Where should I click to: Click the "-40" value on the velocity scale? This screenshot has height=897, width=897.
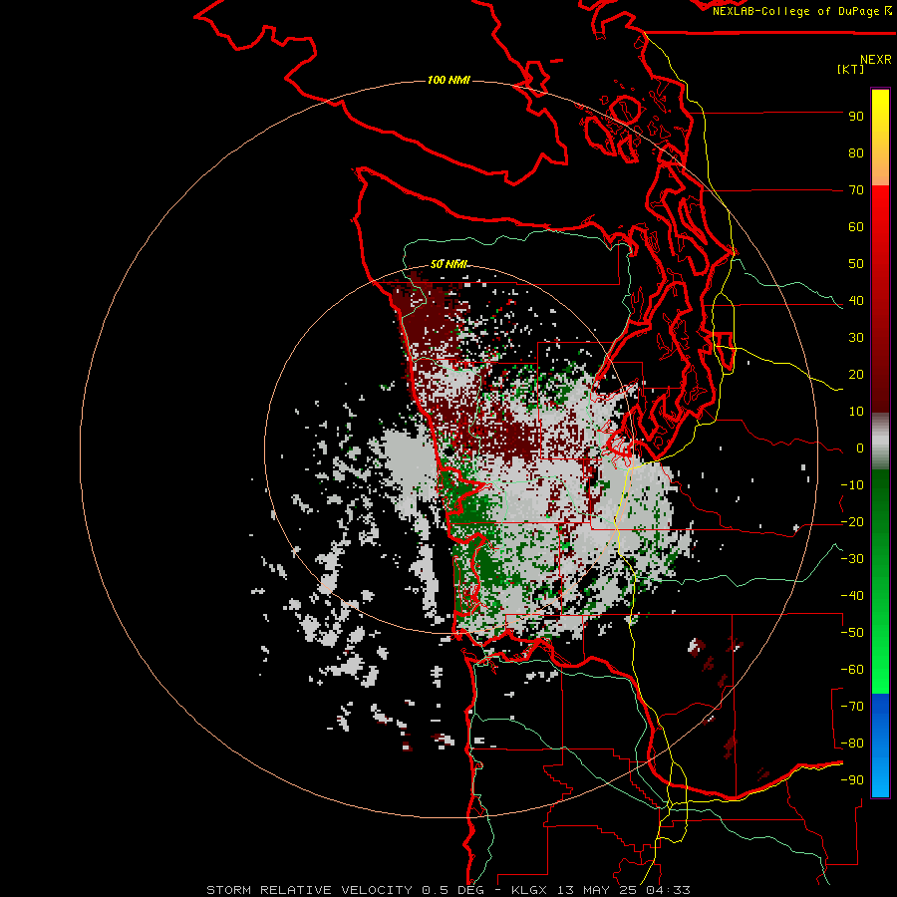(852, 596)
